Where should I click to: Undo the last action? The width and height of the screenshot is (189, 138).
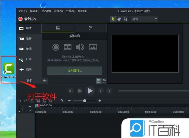[x=20, y=101]
